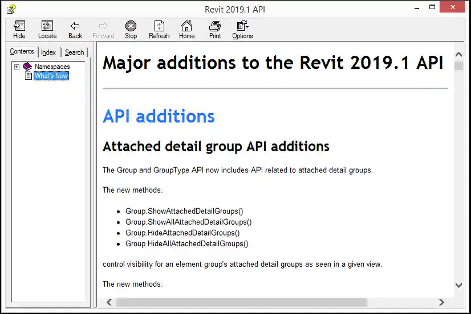This screenshot has width=471, height=314.
Task: Click the horizontal scrollbar right arrow
Action: [x=441, y=302]
